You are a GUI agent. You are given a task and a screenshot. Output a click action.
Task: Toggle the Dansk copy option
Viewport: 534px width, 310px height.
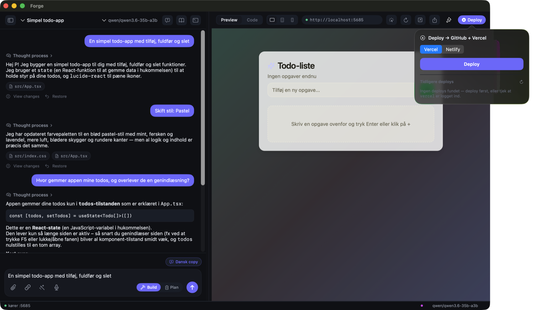click(183, 262)
